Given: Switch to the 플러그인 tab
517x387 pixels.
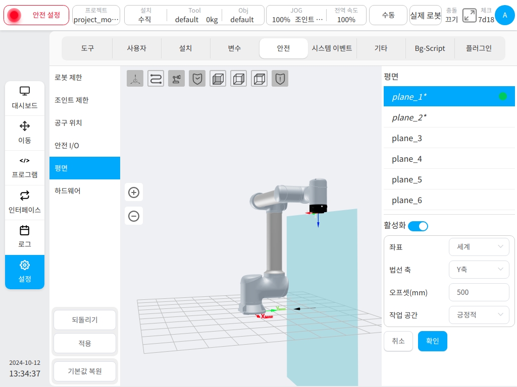Looking at the screenshot, I should click(479, 48).
